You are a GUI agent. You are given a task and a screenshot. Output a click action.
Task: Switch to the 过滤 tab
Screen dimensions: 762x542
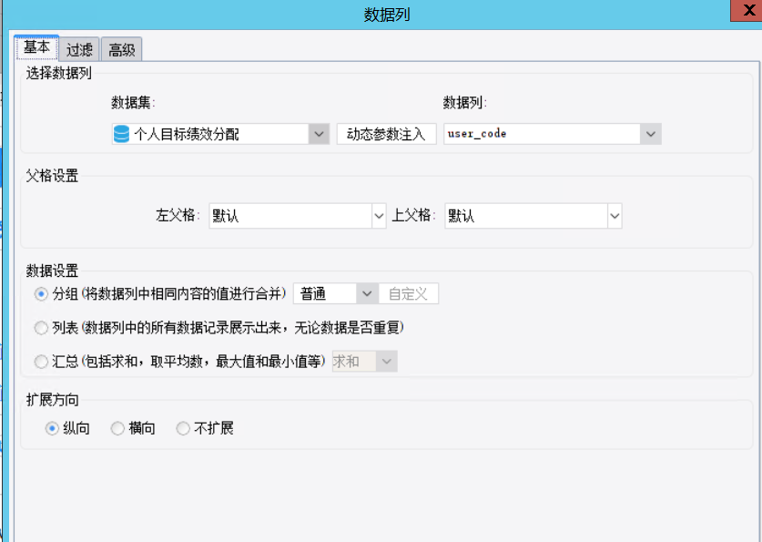(79, 49)
